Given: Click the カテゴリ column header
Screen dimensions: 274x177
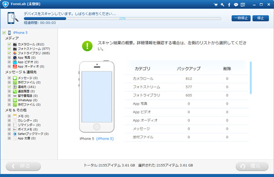Looking at the screenshot, I should coord(142,69).
